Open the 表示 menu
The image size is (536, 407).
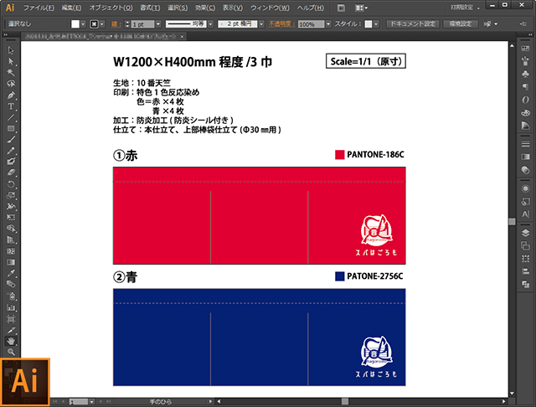(x=233, y=8)
